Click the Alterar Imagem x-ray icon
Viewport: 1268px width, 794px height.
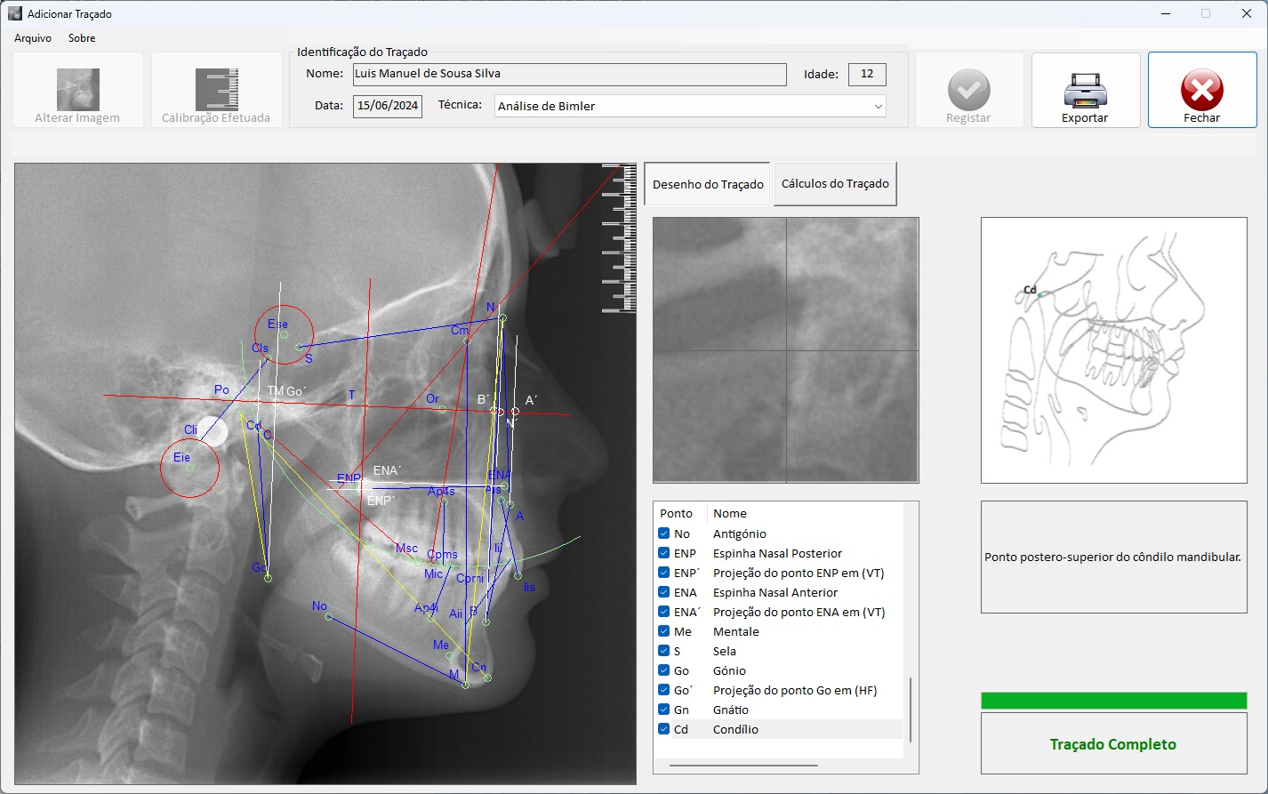[x=77, y=89]
